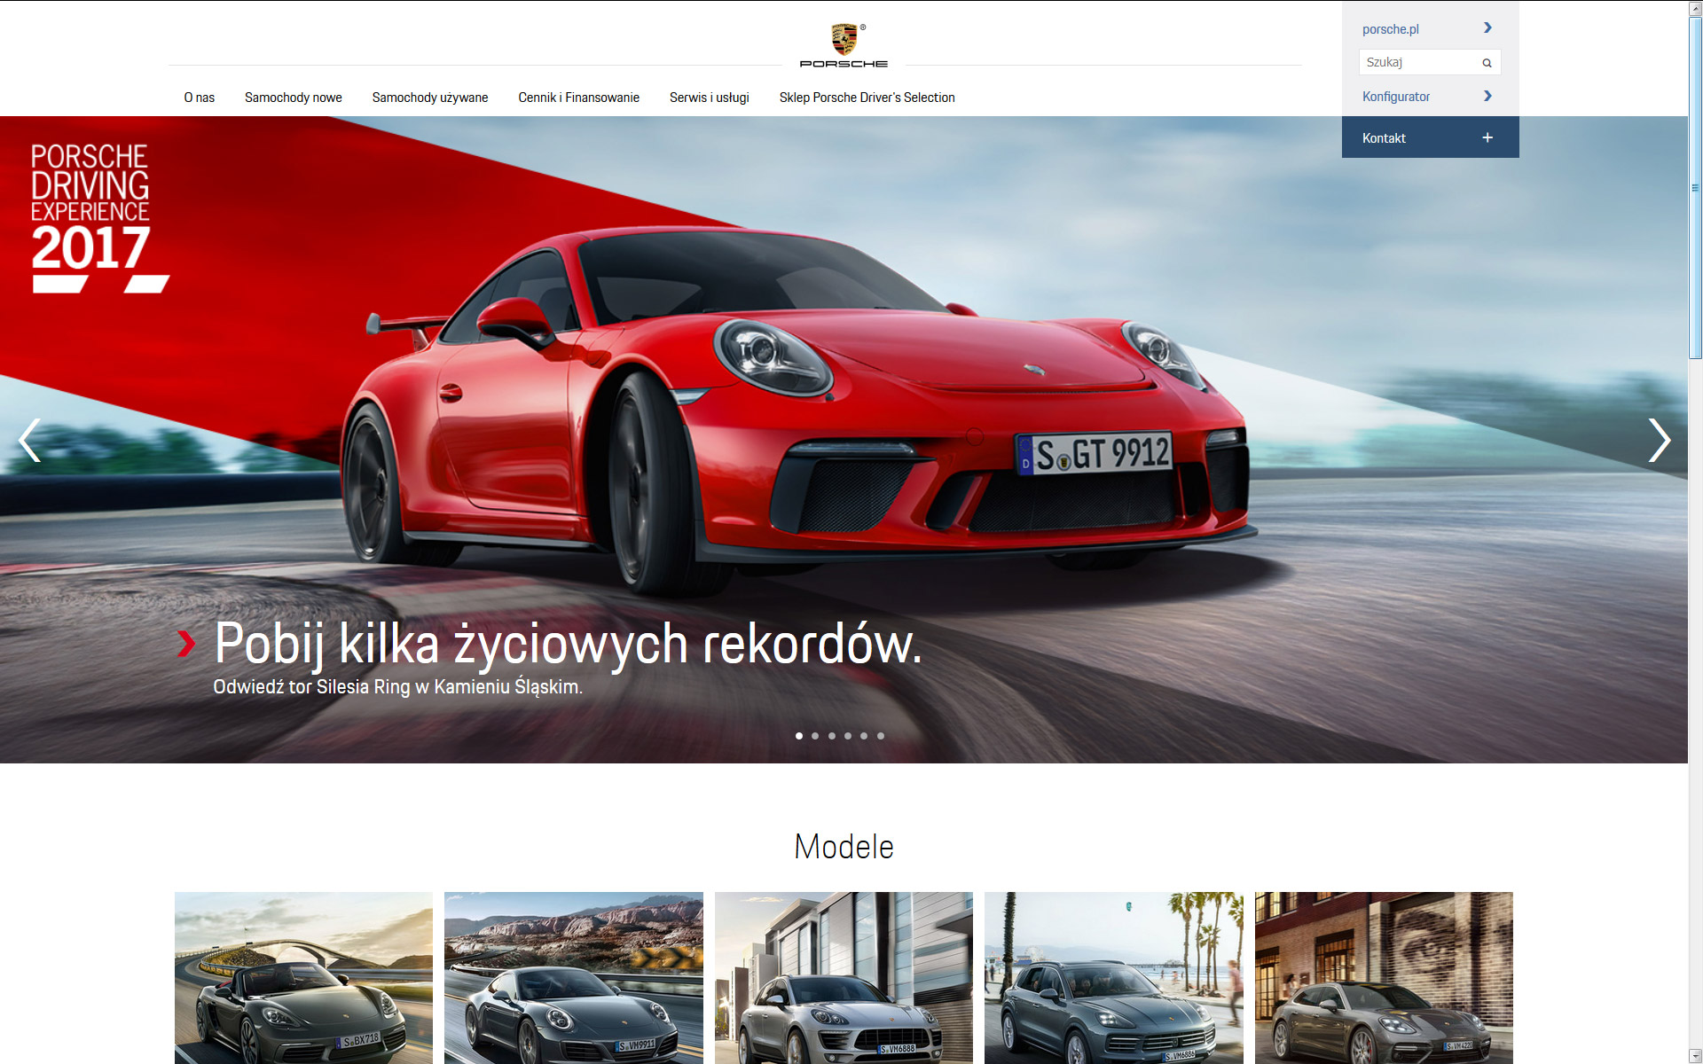Click the scrollbar down arrow
This screenshot has width=1703, height=1064.
tap(1695, 1056)
